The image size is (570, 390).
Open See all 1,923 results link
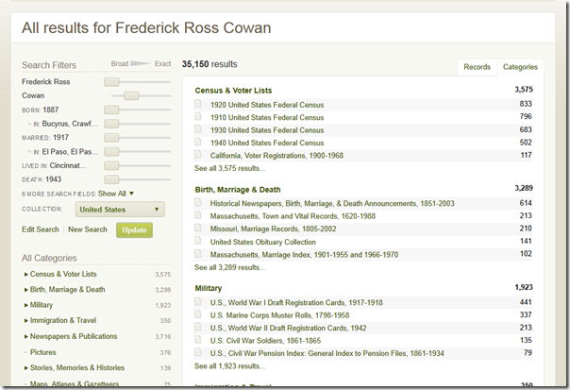pyautogui.click(x=229, y=366)
